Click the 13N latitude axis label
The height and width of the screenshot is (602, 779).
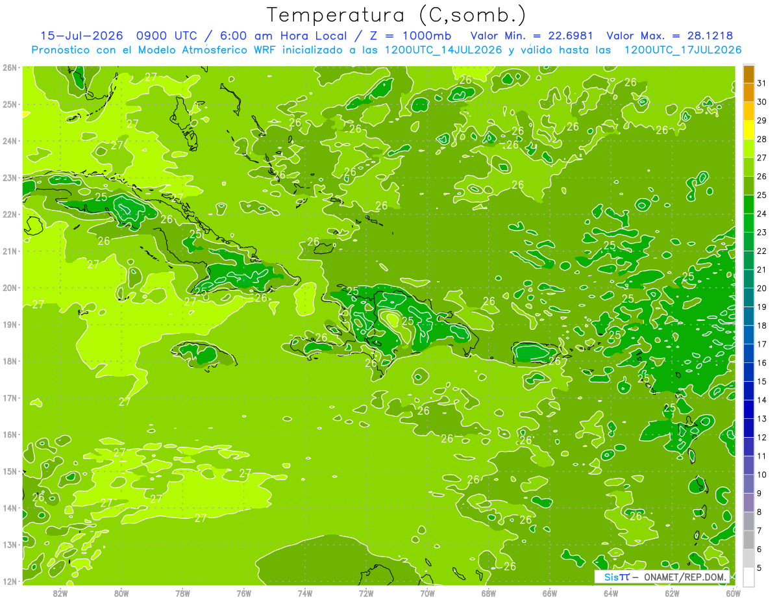pyautogui.click(x=9, y=544)
